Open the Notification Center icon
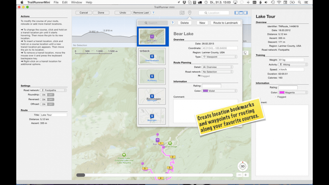This screenshot has height=185, width=329. click(306, 2)
